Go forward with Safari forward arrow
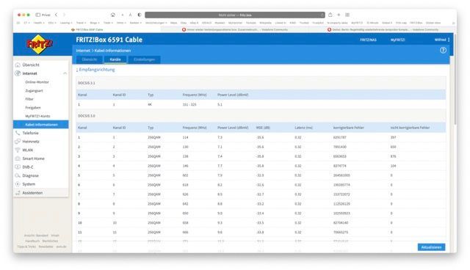Image resolution: width=470 pixels, height=270 pixels. (x=64, y=15)
